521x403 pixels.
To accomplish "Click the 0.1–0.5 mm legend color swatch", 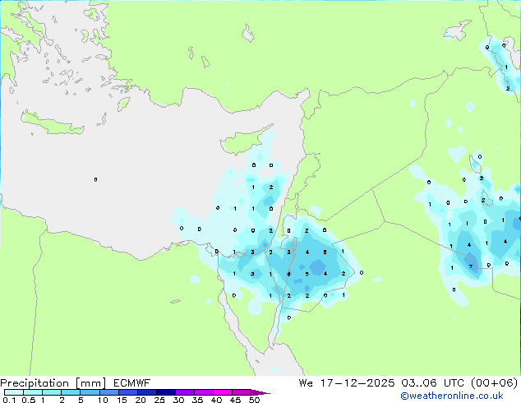I will [14, 392].
